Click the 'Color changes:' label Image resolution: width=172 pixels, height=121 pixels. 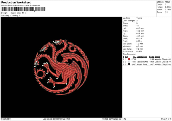(129, 21)
